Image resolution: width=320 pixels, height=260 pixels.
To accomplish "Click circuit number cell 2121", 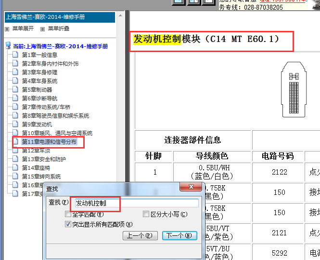I will tap(278, 233).
